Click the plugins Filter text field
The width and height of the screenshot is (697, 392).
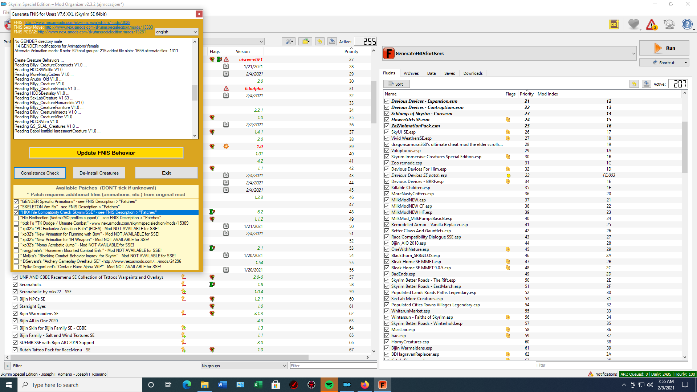tap(612, 365)
